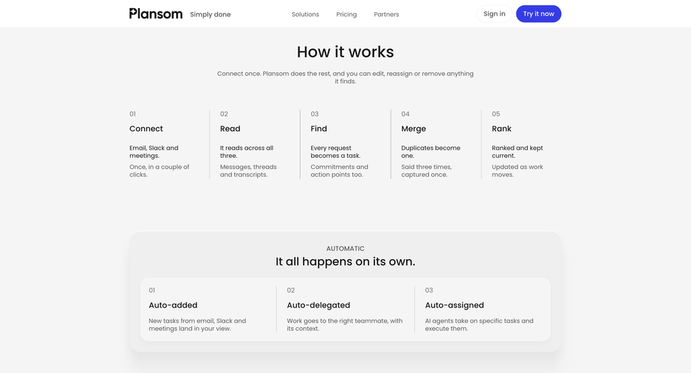Click "Updated as work moves." text

[518, 171]
